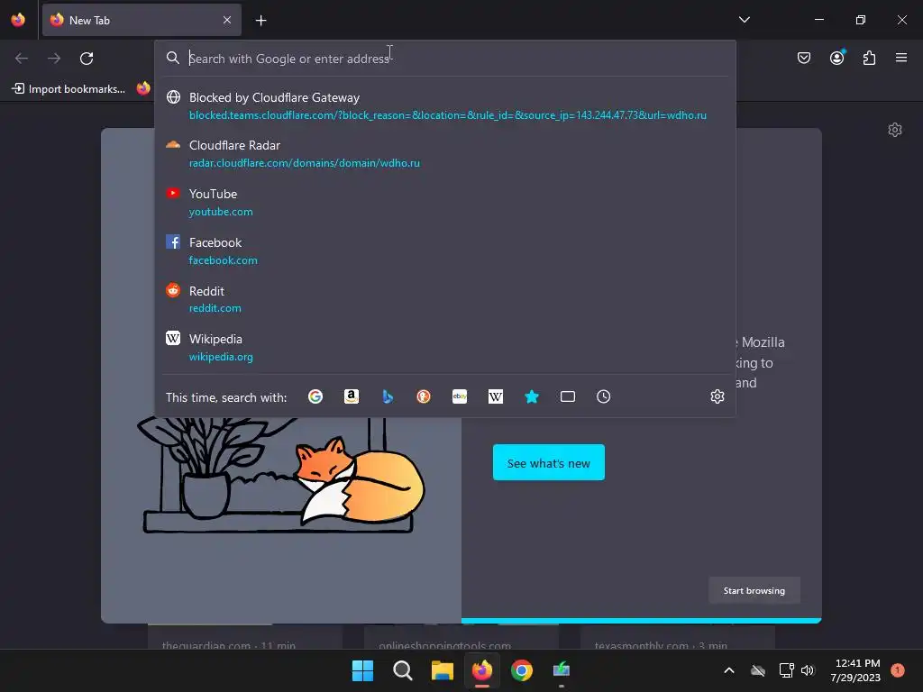Open the Extensions panel
The width and height of the screenshot is (923, 692).
click(869, 58)
